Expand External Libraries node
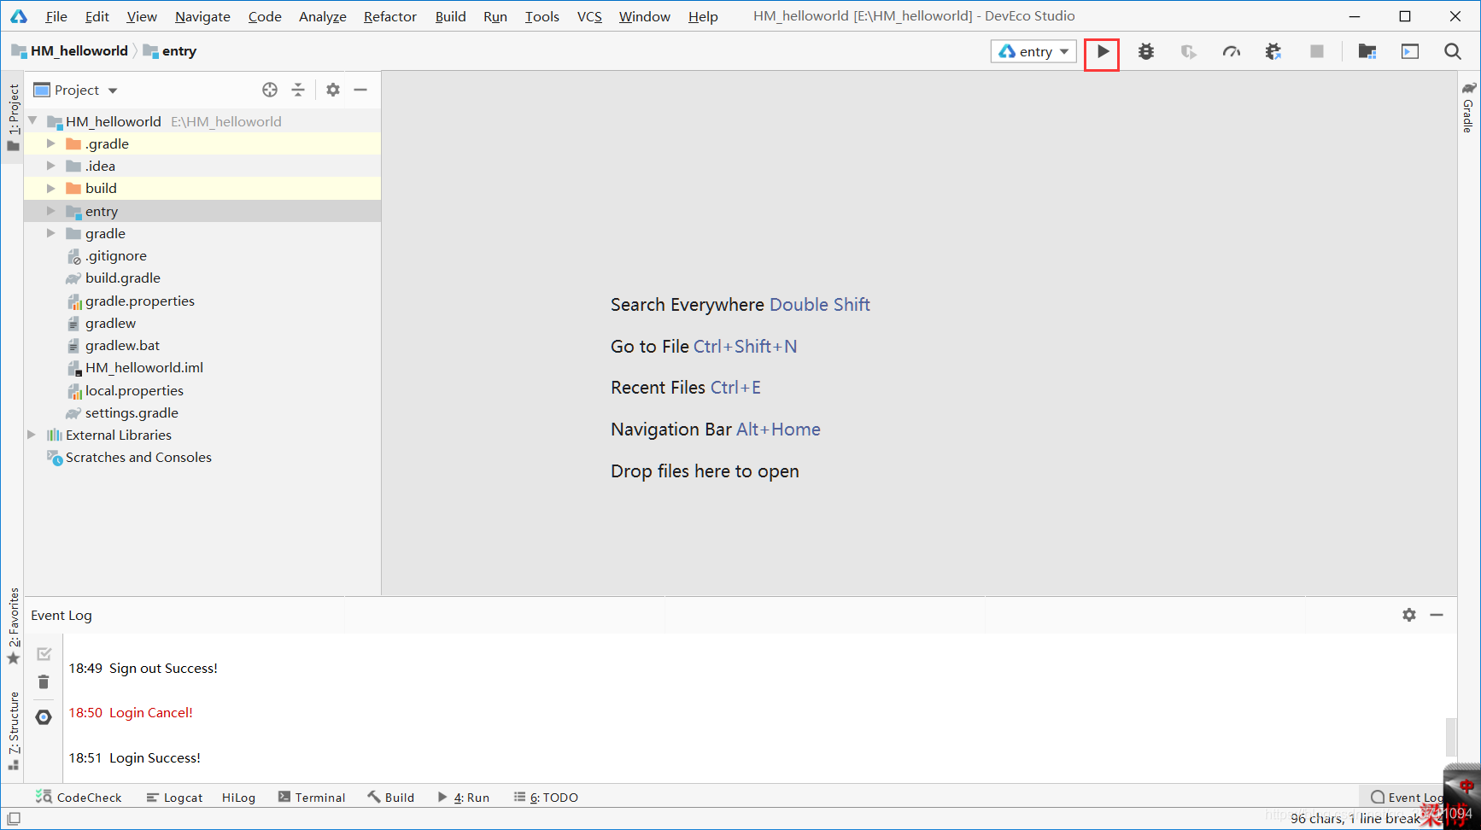Screen dimensions: 1481x830 click(32, 435)
